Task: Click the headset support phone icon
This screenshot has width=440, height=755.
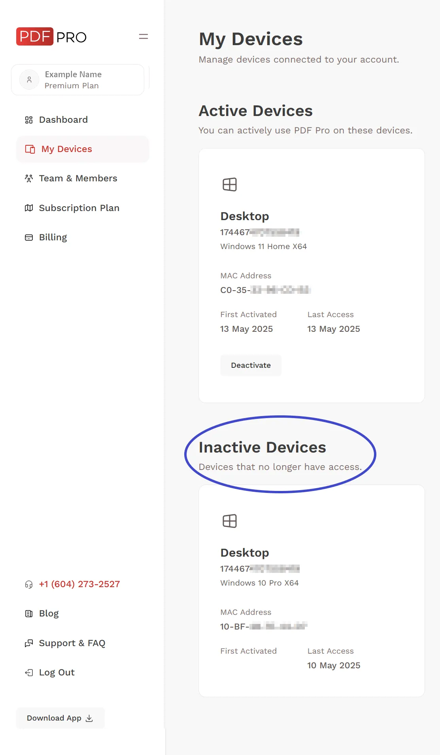Action: point(29,584)
